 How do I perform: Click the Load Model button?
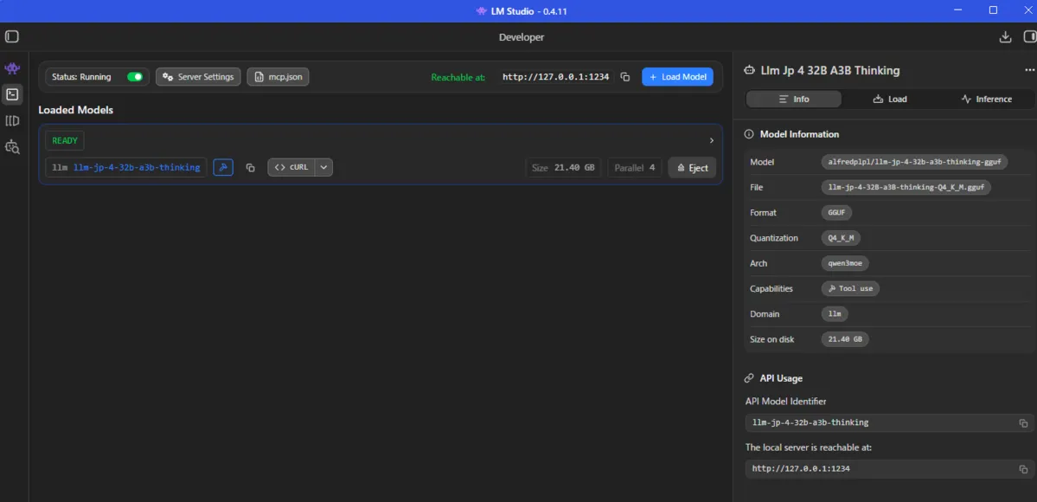tap(677, 77)
